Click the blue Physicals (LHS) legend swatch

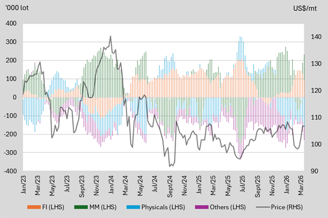[x=133, y=207]
